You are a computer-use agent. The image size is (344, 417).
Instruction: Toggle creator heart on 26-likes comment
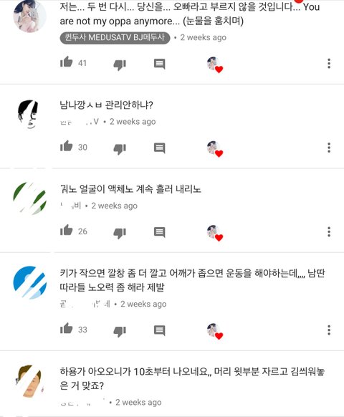pos(215,233)
